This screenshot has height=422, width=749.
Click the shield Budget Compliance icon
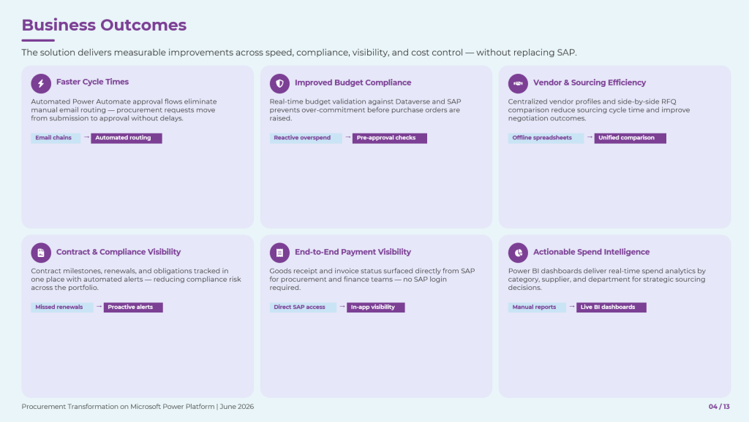[279, 83]
